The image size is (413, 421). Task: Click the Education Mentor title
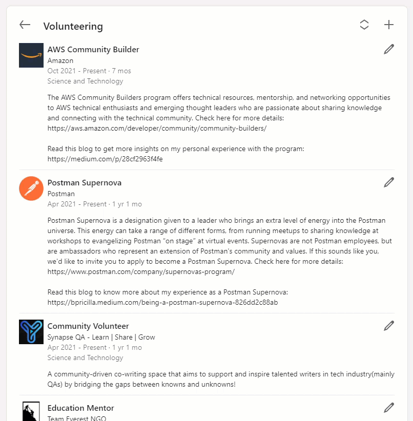(x=80, y=408)
